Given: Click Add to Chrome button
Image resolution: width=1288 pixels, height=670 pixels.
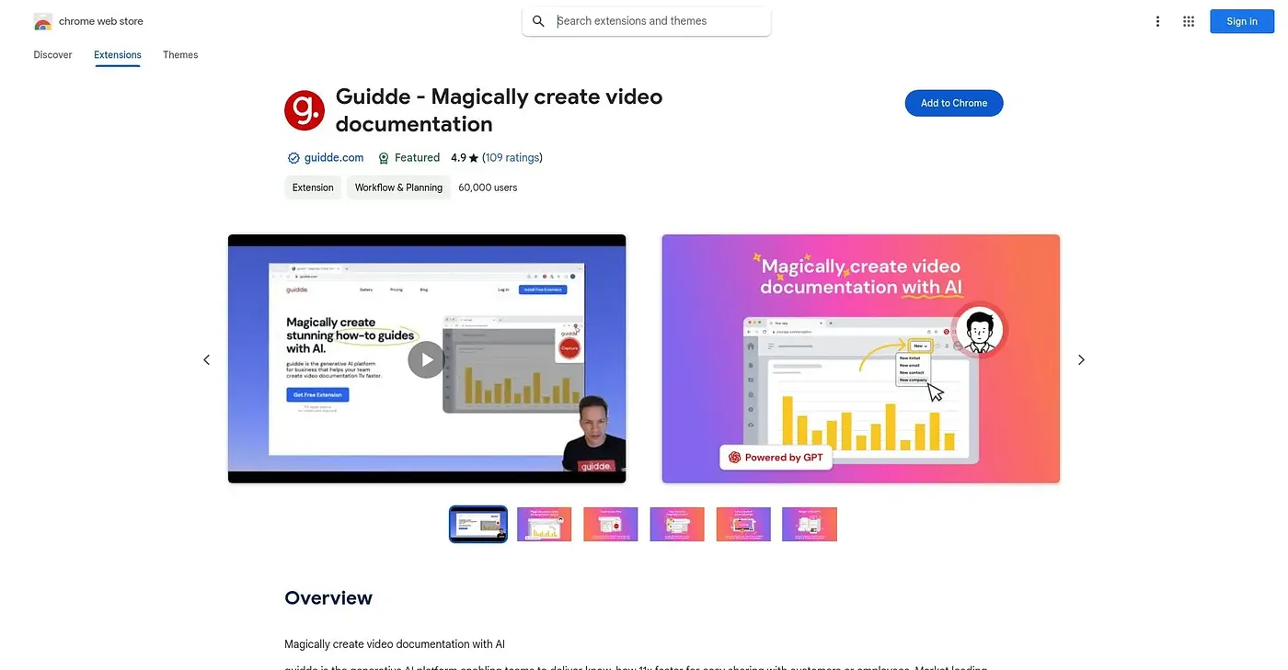Looking at the screenshot, I should (x=954, y=103).
